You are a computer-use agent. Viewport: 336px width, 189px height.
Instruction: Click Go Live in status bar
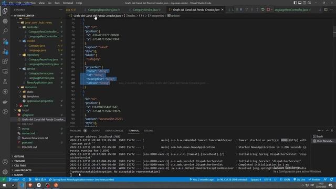pyautogui.click(x=299, y=180)
